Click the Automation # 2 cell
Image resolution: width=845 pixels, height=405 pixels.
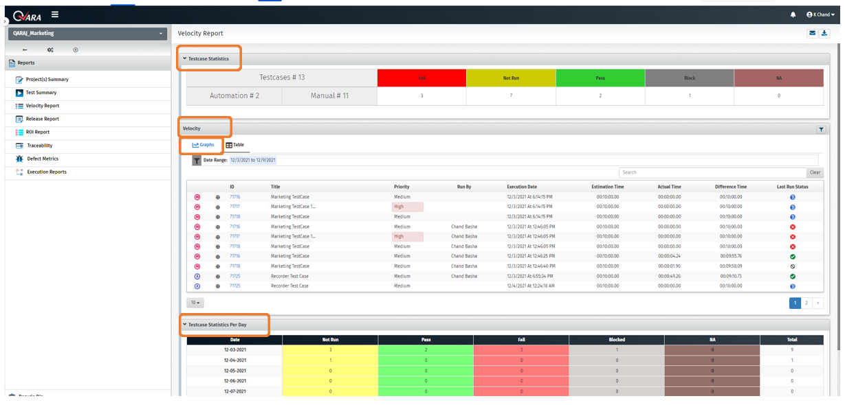[234, 96]
